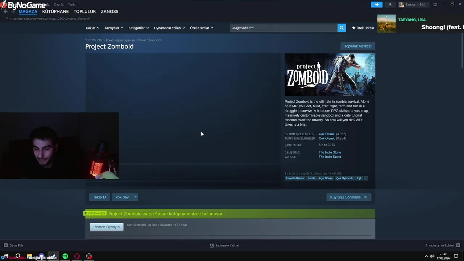Click the store search magnifier button

(341, 28)
